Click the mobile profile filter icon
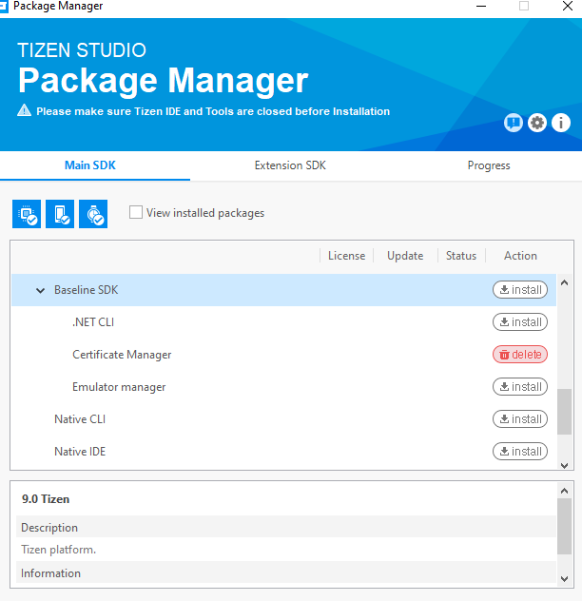This screenshot has width=582, height=601. pyautogui.click(x=60, y=214)
